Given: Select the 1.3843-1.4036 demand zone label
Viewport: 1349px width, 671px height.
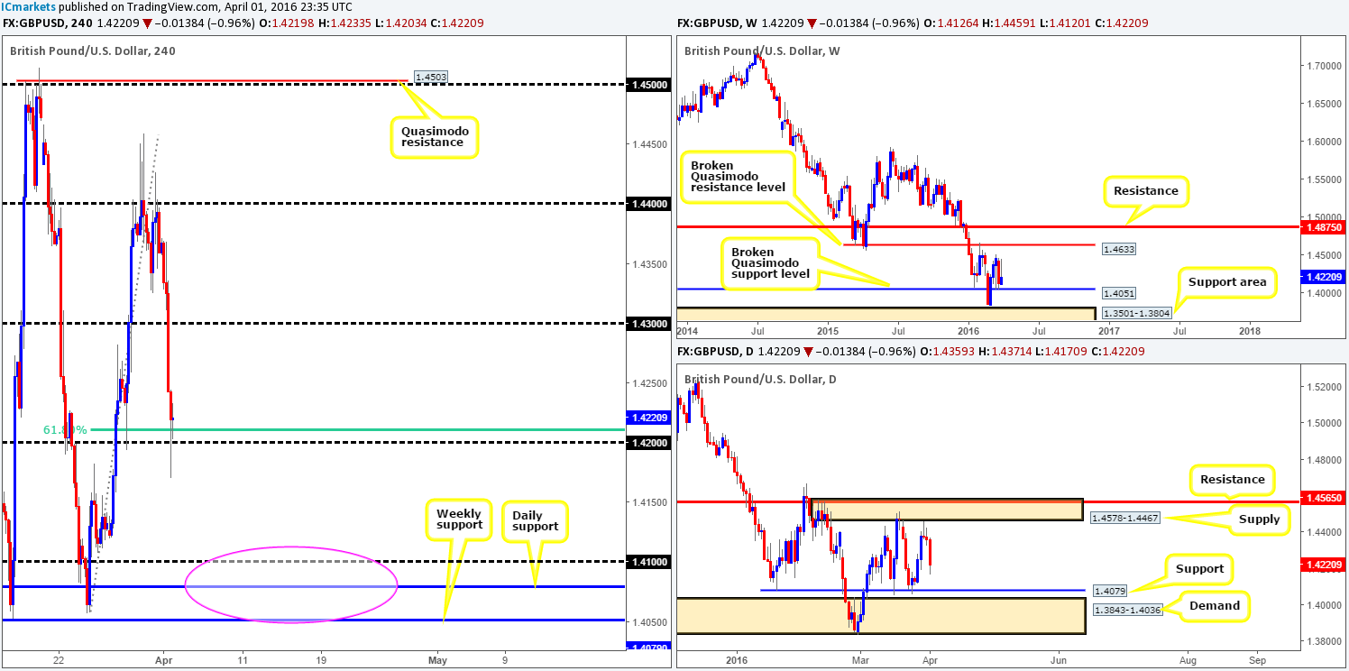Looking at the screenshot, I should tap(1127, 610).
